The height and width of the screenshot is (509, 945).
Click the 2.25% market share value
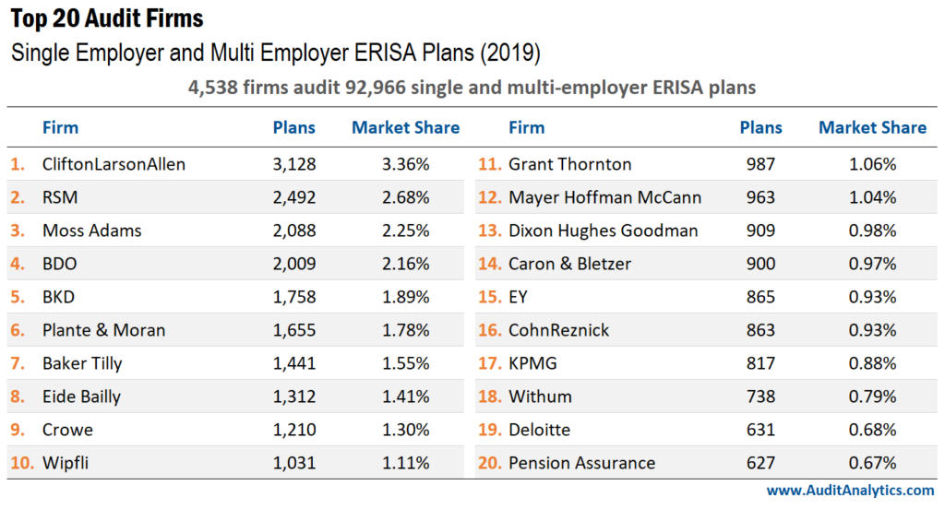tap(406, 231)
